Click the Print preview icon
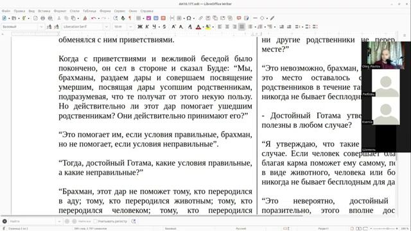The height and width of the screenshot is (231, 411). (50, 18)
